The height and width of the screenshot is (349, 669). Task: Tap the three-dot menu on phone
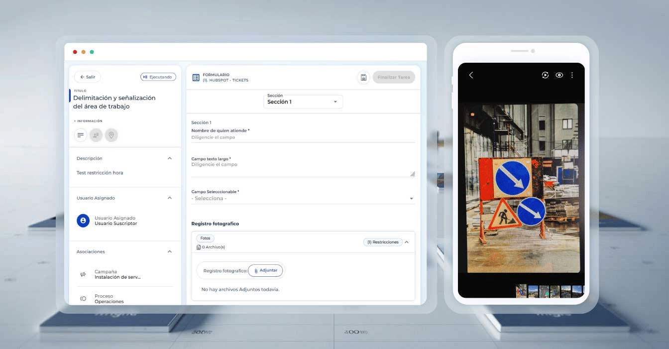[x=572, y=75]
